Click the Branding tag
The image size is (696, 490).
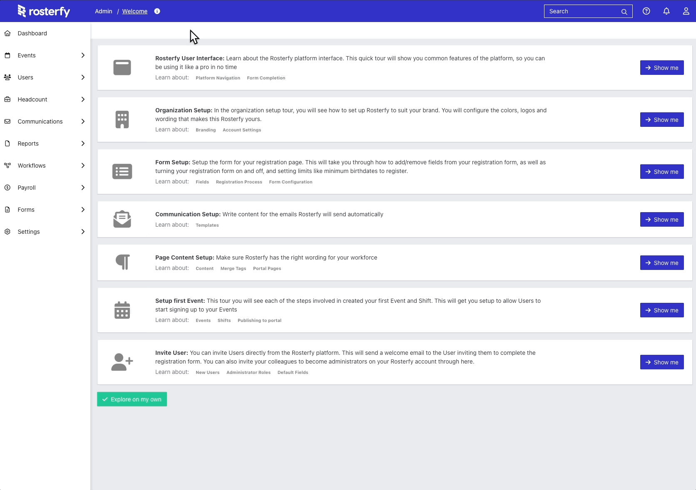(x=206, y=130)
